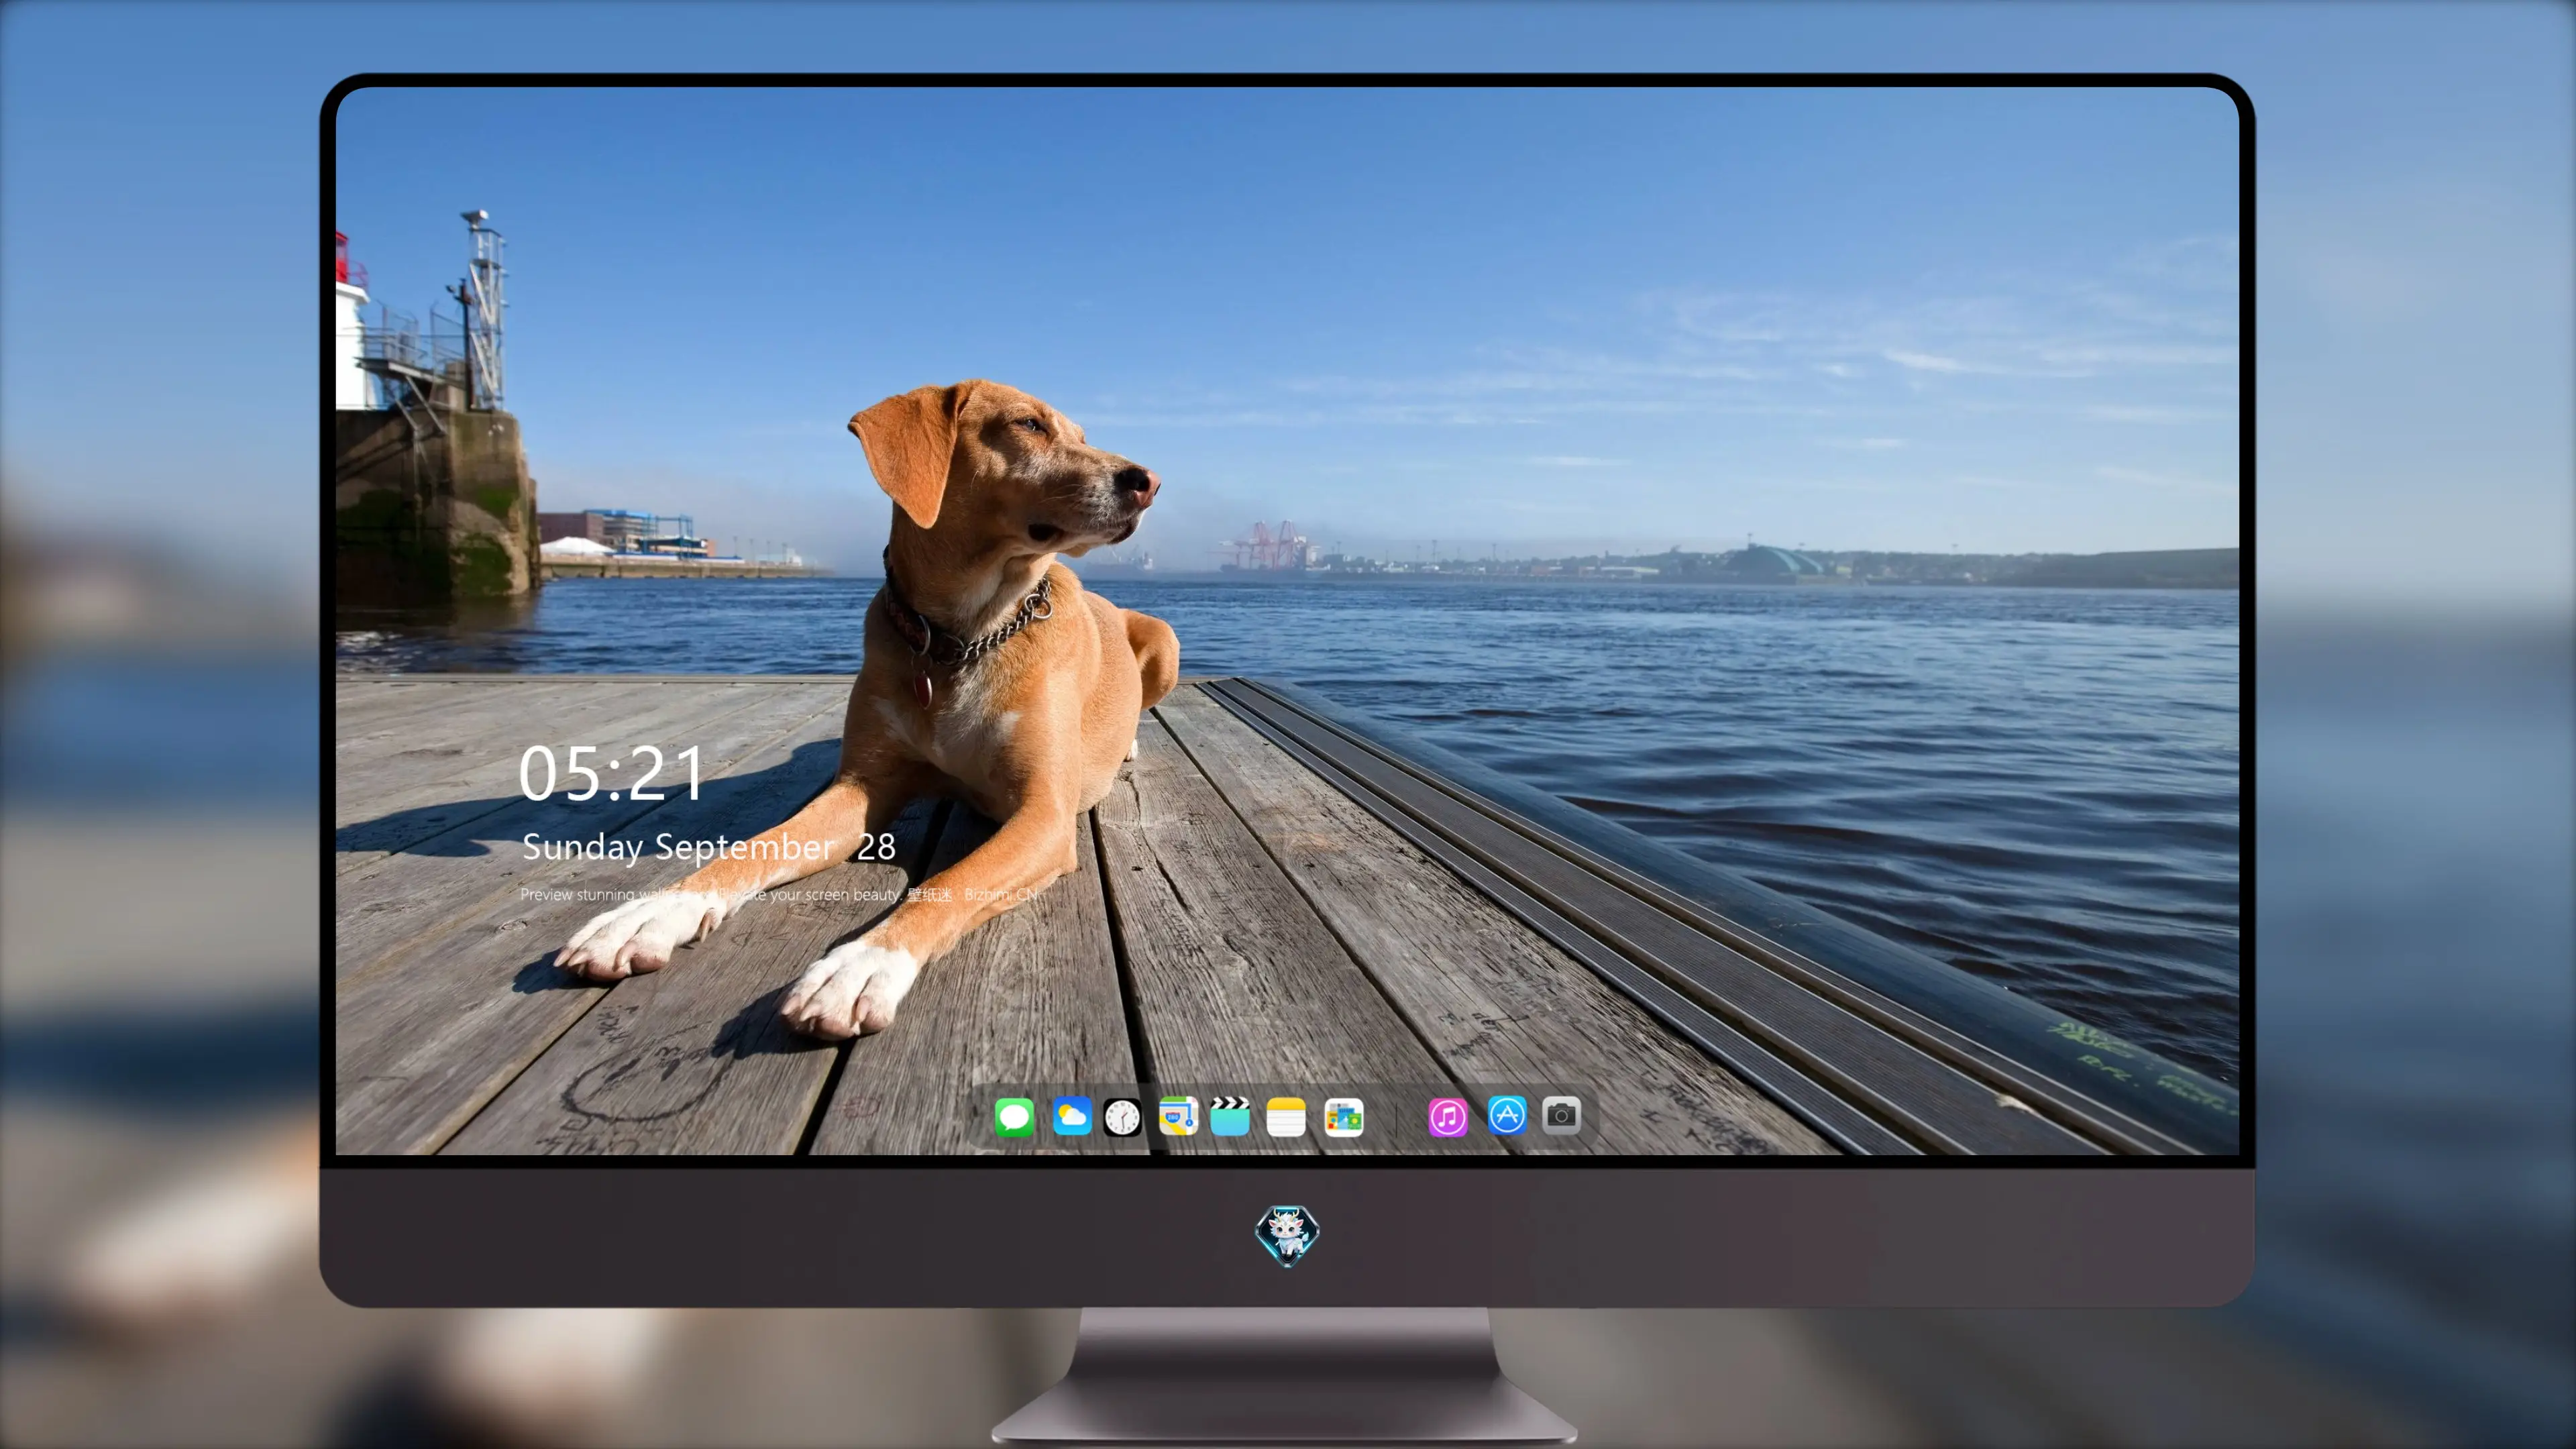Open the Weather app in the dock
Screen dimensions: 2576x1449
1072,1116
